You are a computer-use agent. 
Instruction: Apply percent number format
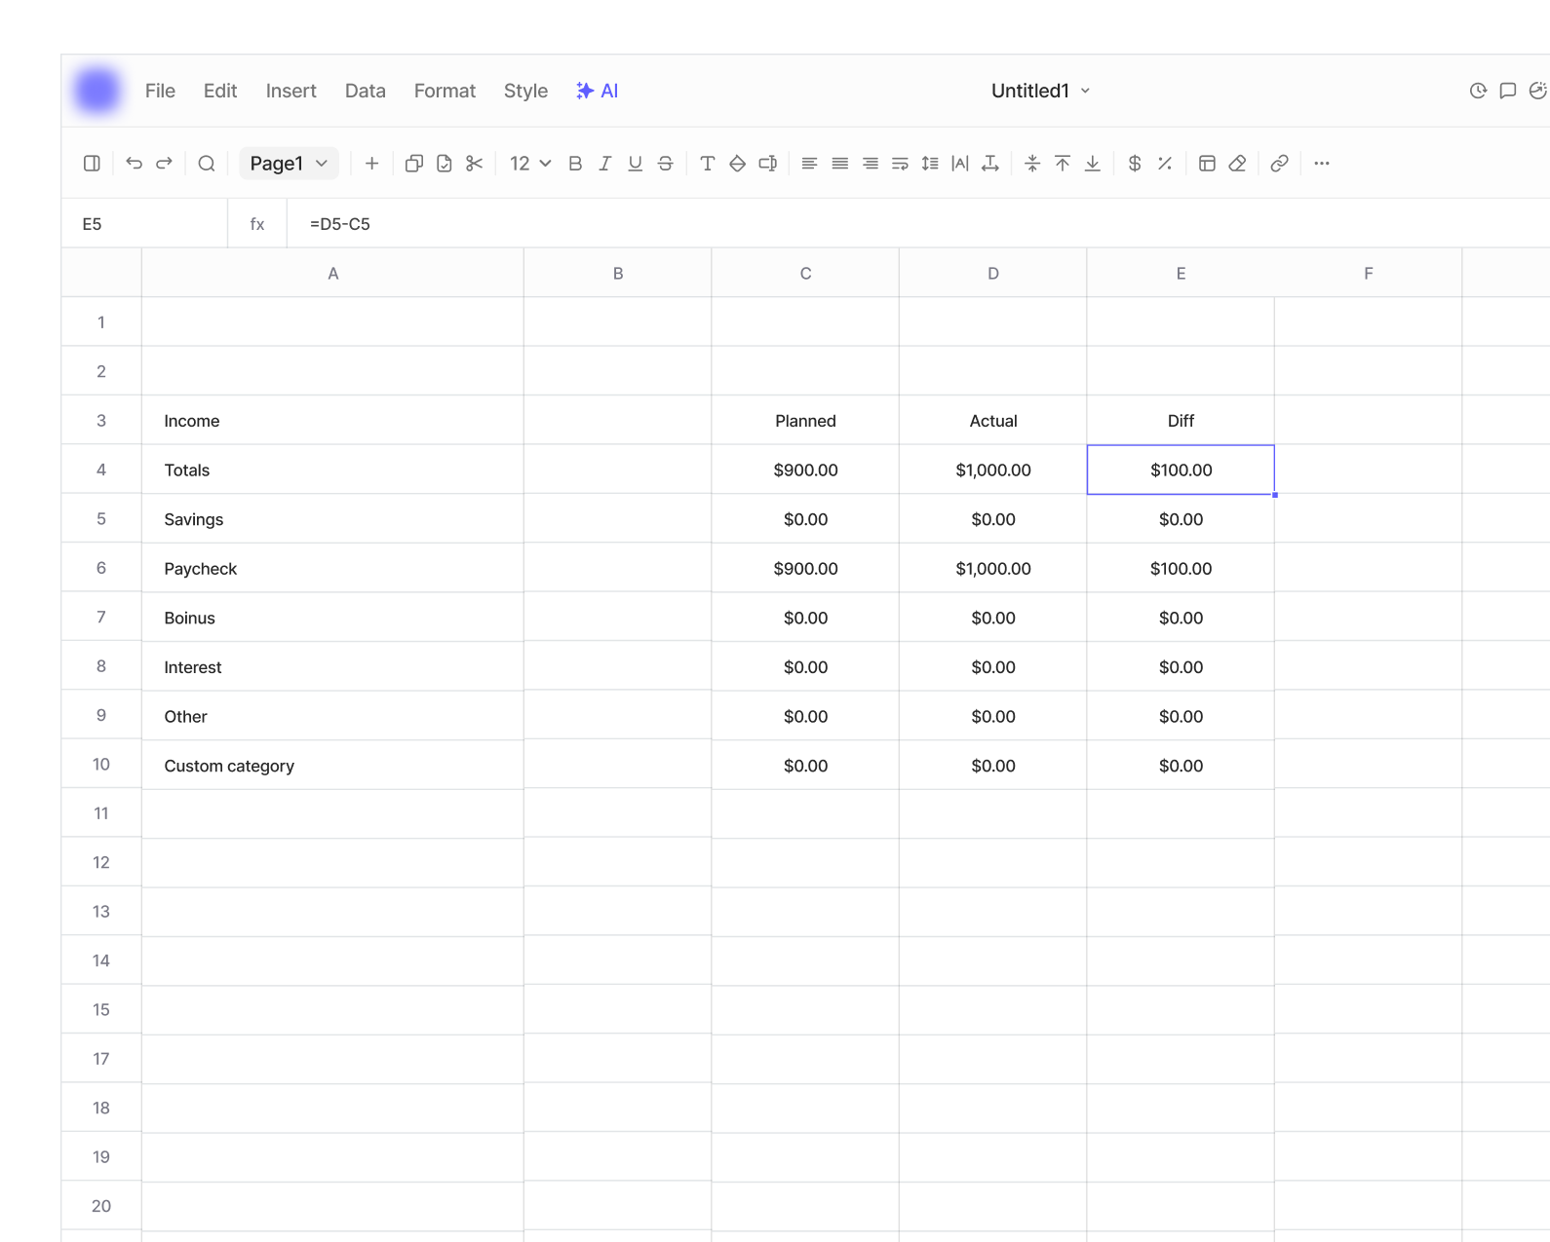(x=1165, y=164)
